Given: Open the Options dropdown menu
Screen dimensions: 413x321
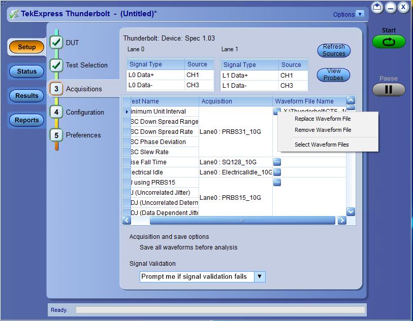Looking at the screenshot, I should click(x=360, y=14).
